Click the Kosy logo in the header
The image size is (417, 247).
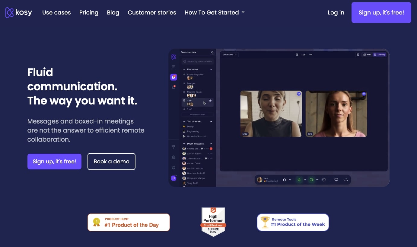pyautogui.click(x=19, y=13)
